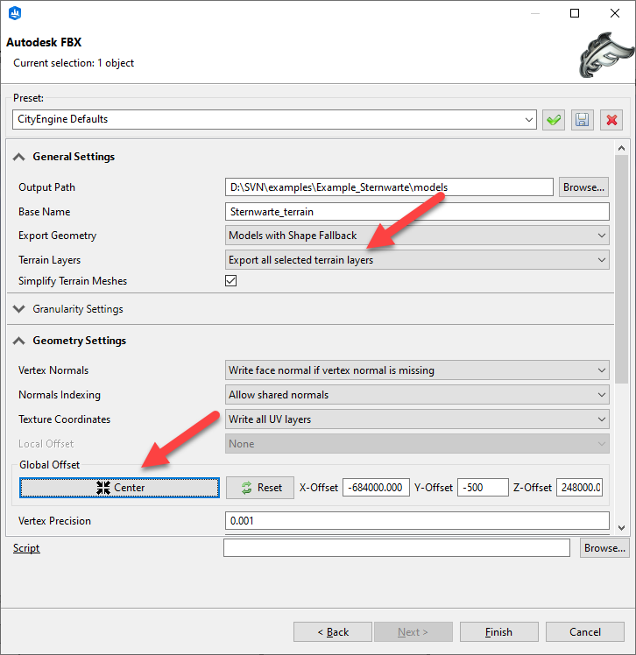Screen dimensions: 636x655
Task: Collapse Geometry Settings section
Action: click(x=18, y=341)
